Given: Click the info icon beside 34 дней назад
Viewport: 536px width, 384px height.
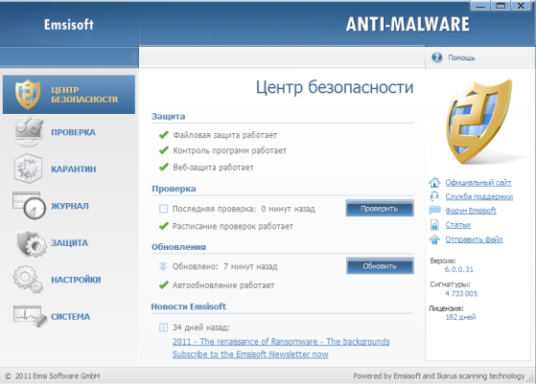Looking at the screenshot, I should (x=163, y=328).
